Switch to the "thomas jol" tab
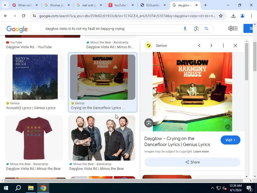Image resolution: width=257 pixels, height=193 pixels. tap(57, 5)
